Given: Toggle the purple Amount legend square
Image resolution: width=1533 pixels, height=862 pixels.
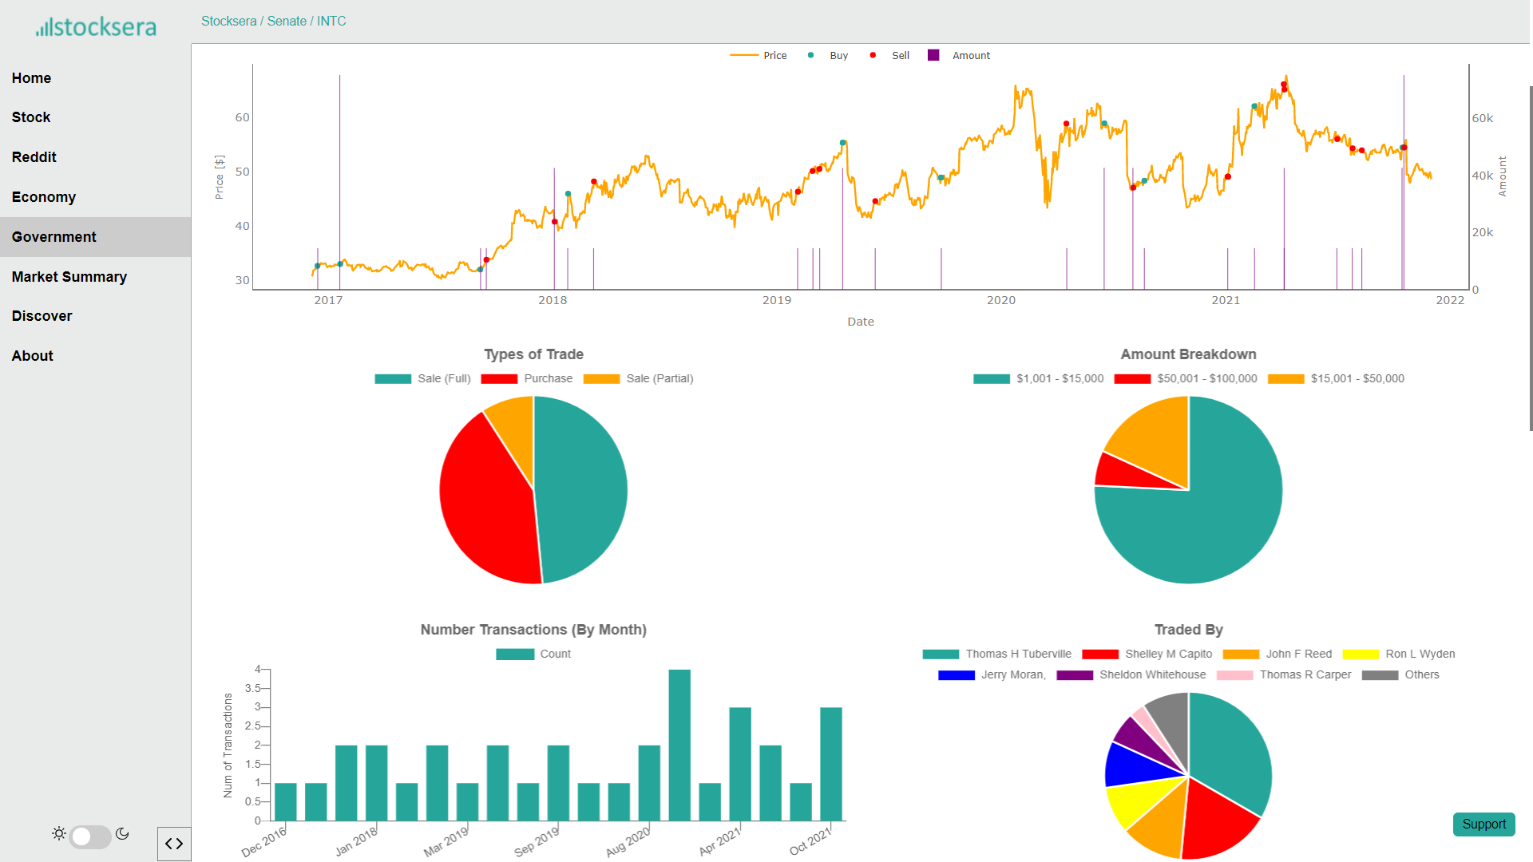Looking at the screenshot, I should pyautogui.click(x=933, y=55).
